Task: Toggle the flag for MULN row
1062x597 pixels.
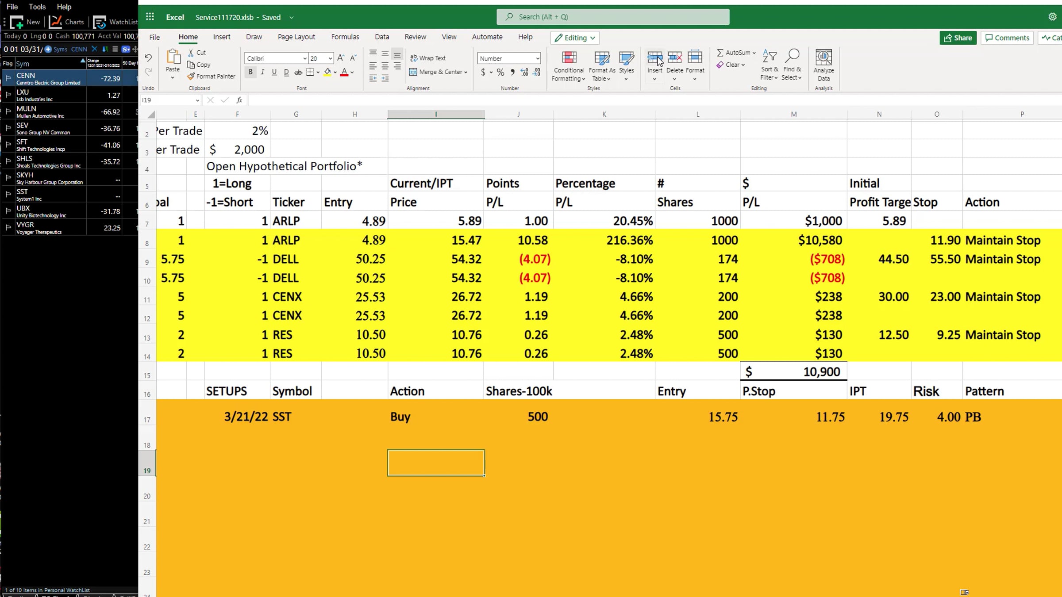Action: pyautogui.click(x=8, y=111)
